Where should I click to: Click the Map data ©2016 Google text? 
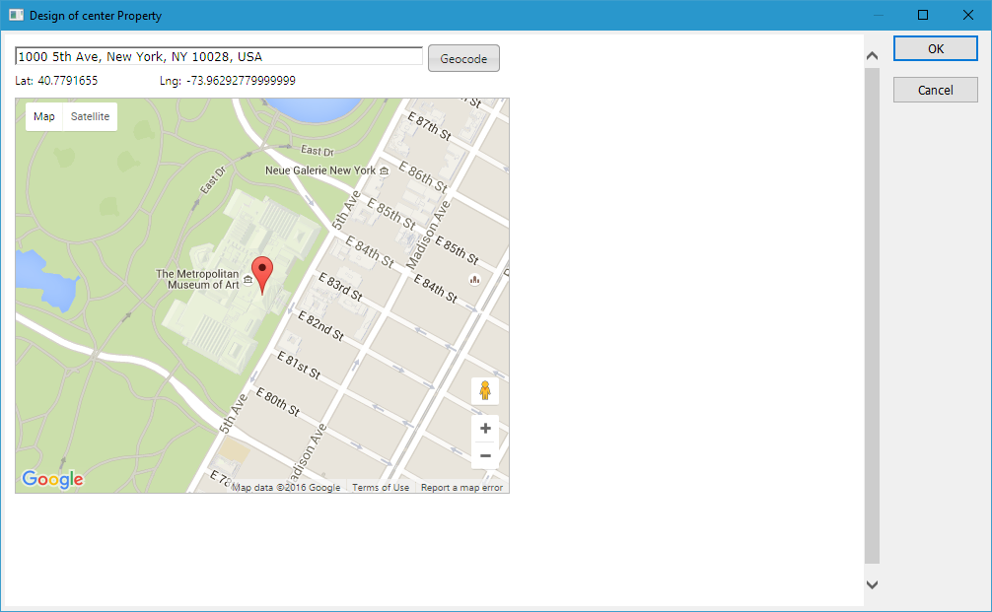[x=286, y=488]
